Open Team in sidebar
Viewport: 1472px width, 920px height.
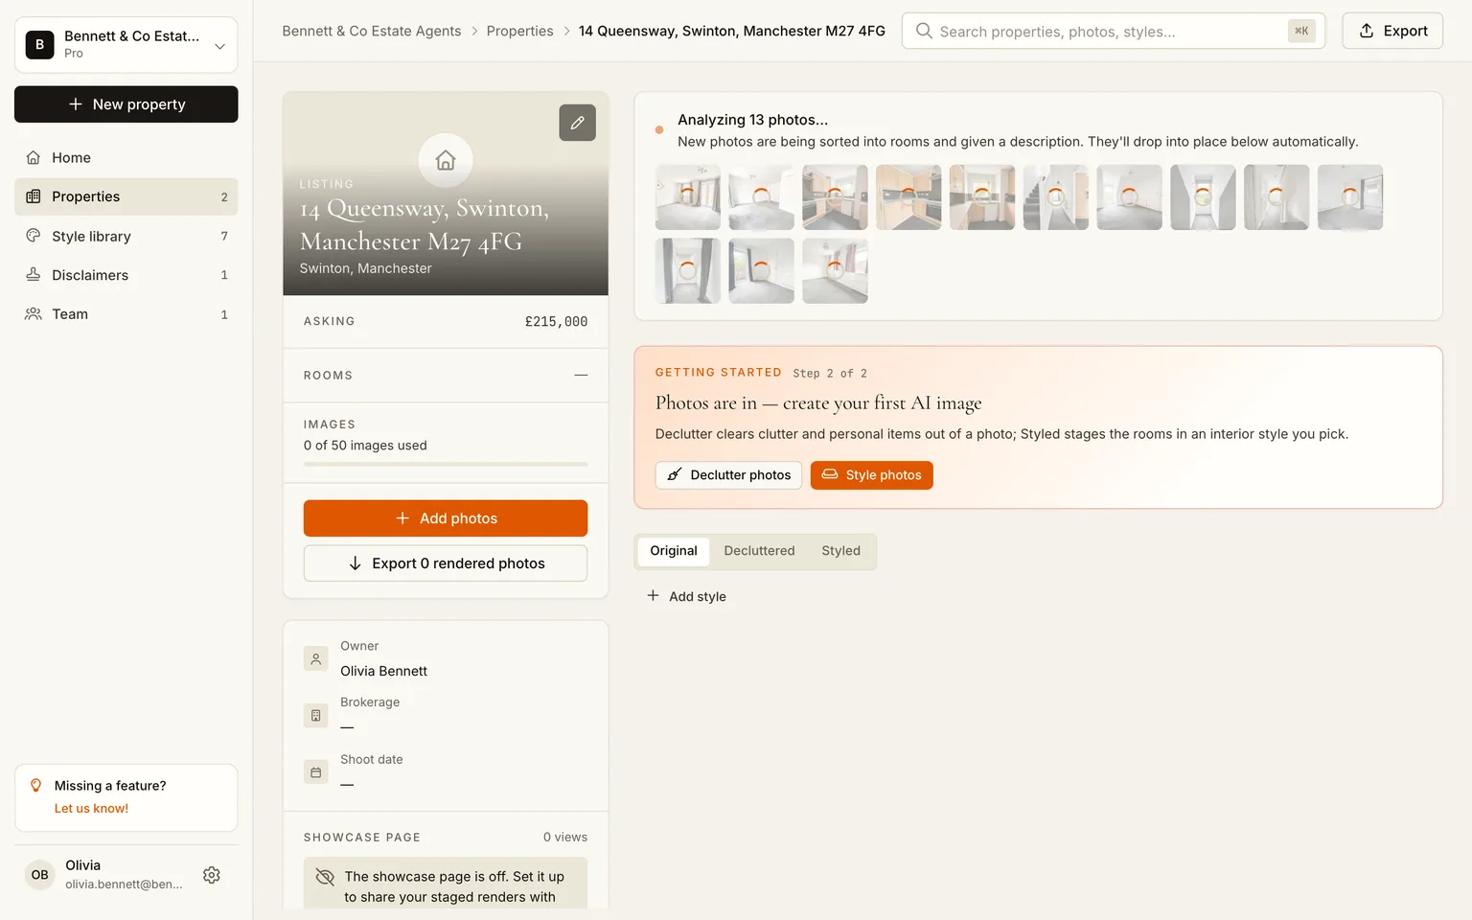pos(126,314)
